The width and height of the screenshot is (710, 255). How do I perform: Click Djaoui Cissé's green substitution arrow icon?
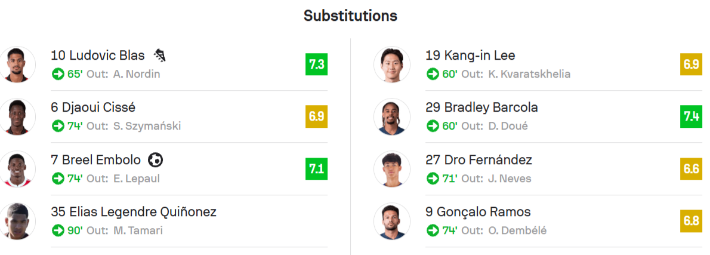(x=58, y=126)
